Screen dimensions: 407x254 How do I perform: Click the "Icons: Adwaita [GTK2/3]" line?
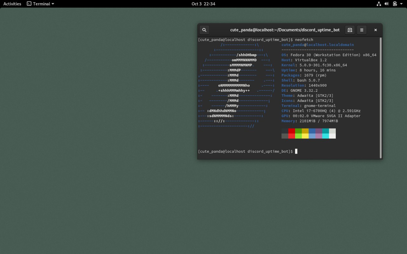[x=307, y=101]
